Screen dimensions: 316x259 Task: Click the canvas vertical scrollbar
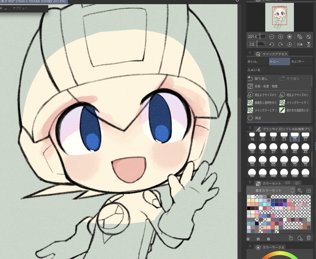[239, 145]
